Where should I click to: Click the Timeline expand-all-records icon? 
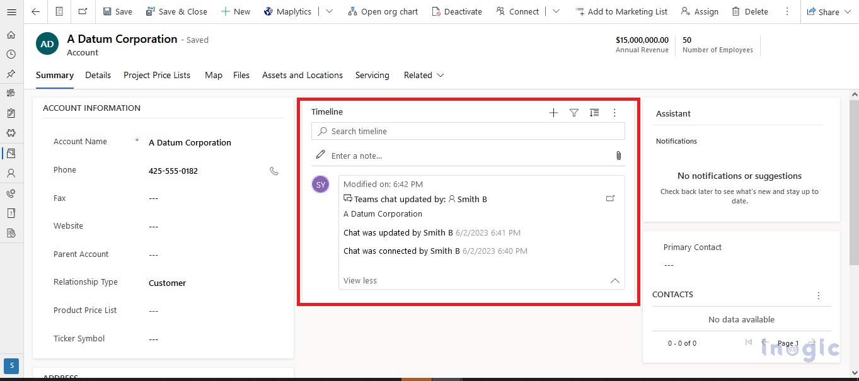click(594, 113)
